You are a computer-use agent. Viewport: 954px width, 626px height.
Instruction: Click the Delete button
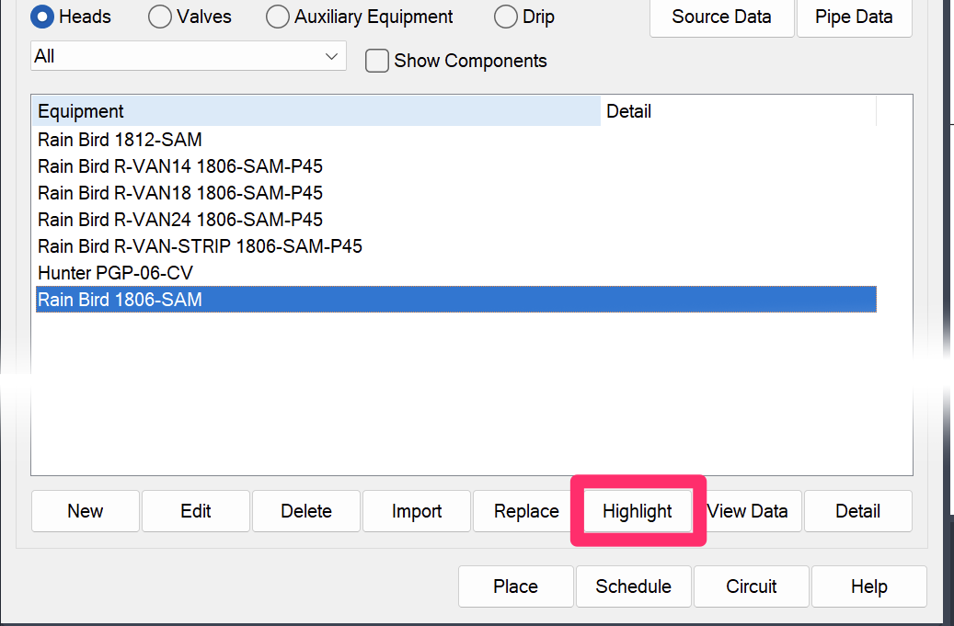(x=306, y=511)
